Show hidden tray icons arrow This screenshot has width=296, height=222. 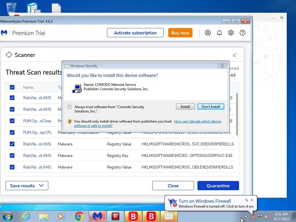pyautogui.click(x=246, y=217)
